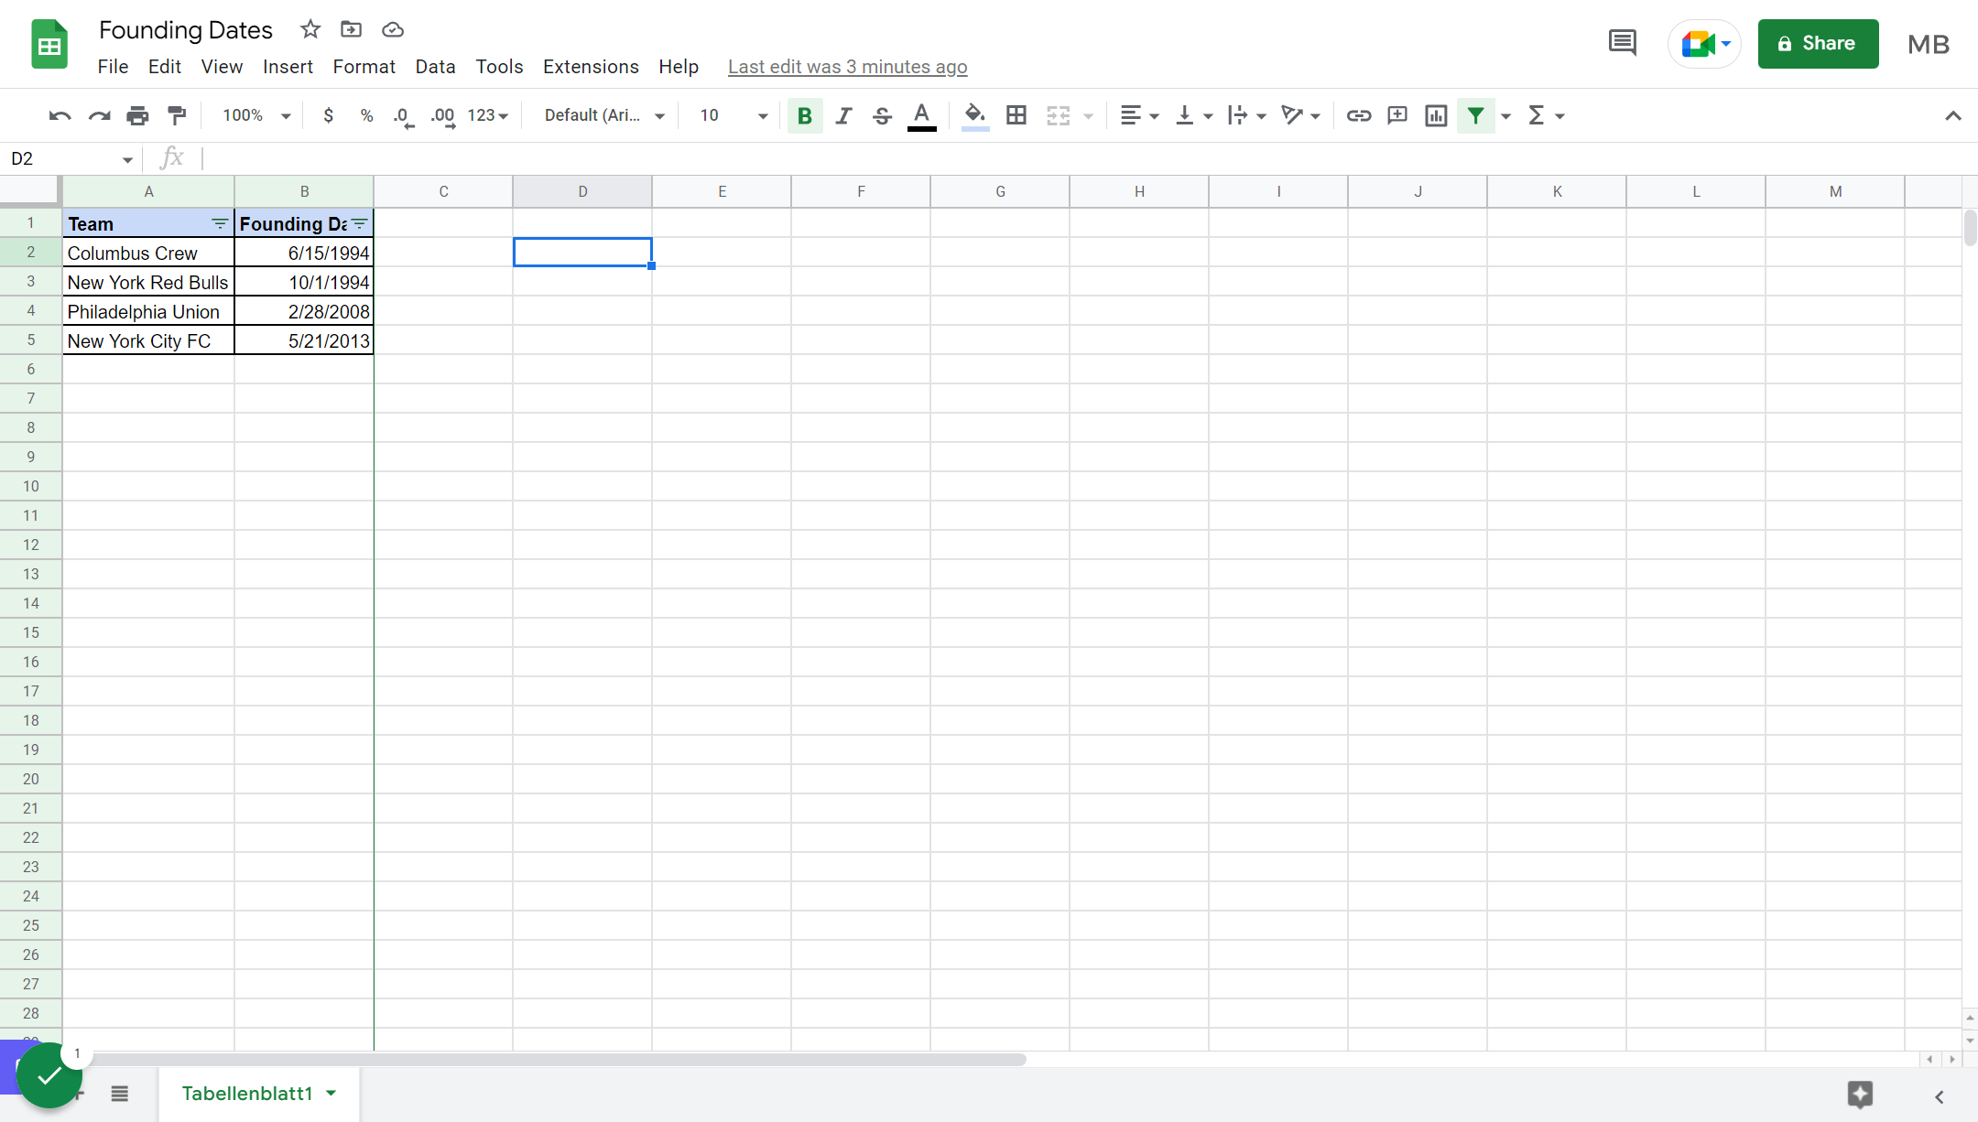Open the Extensions menu
The width and height of the screenshot is (1978, 1122).
pos(591,67)
